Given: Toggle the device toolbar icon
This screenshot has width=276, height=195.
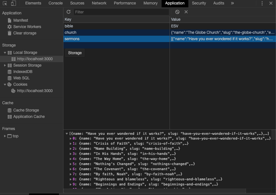Looking at the screenshot, I should [13, 3].
